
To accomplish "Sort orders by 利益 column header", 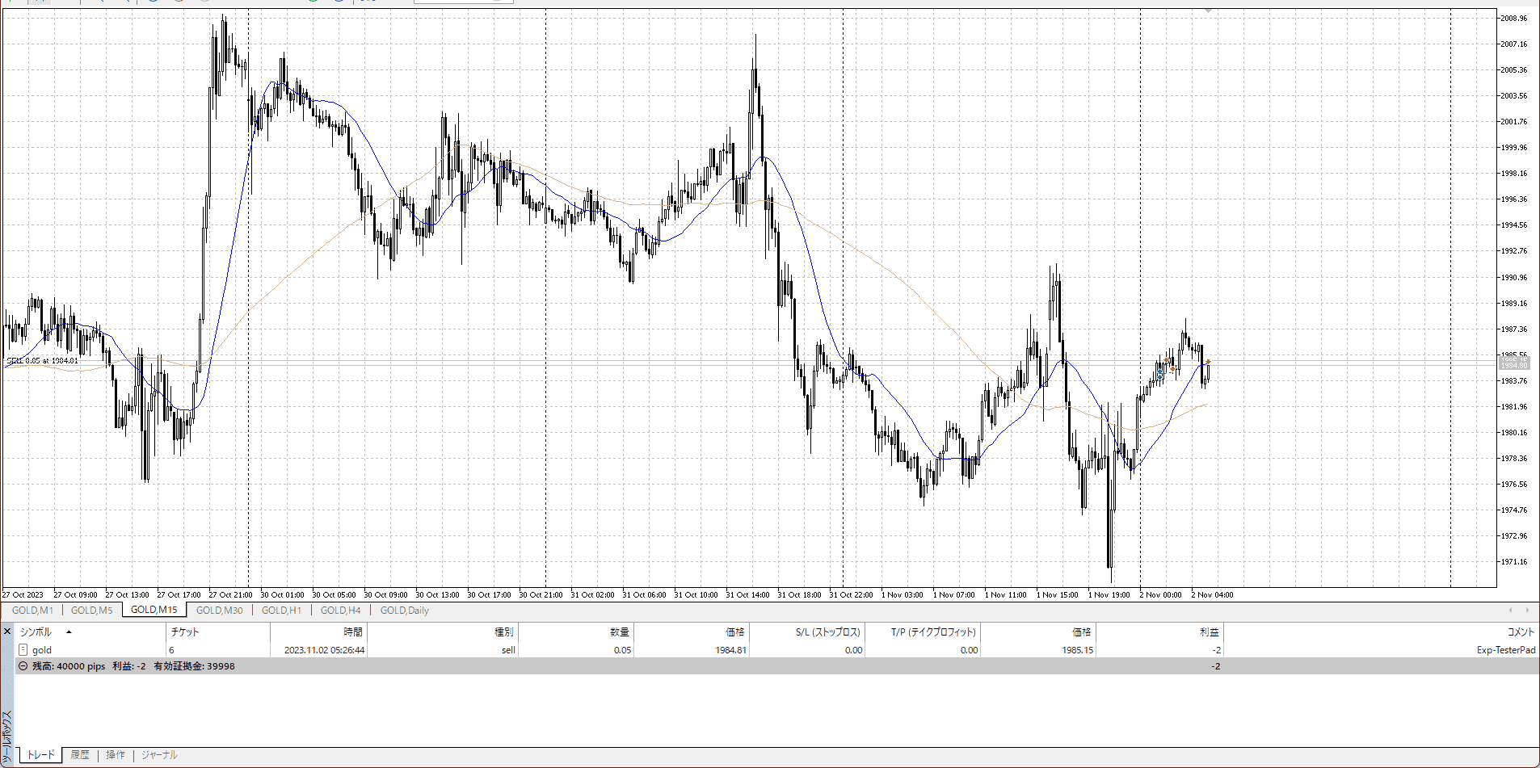I will click(1209, 632).
